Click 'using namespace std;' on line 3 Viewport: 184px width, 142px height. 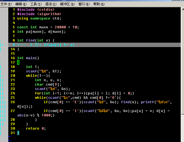coord(39,18)
